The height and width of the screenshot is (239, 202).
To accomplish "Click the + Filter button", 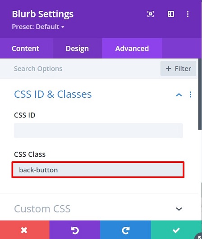I will 178,68.
